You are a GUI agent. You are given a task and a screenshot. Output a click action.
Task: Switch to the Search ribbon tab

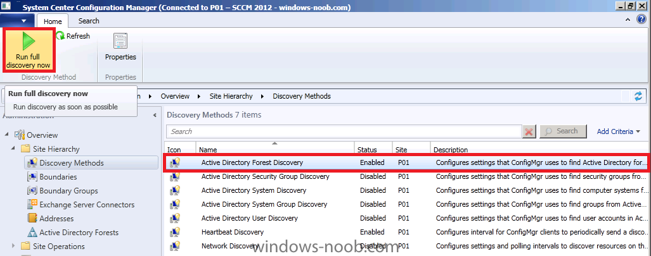click(x=89, y=21)
